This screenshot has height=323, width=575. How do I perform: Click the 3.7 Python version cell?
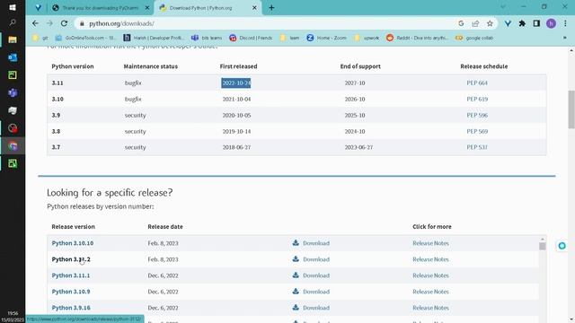tap(56, 147)
